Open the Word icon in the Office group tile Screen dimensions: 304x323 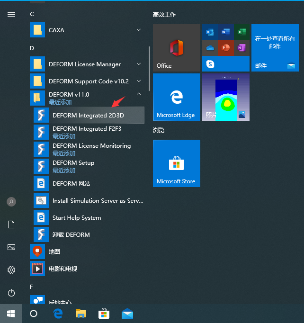[x=225, y=32]
